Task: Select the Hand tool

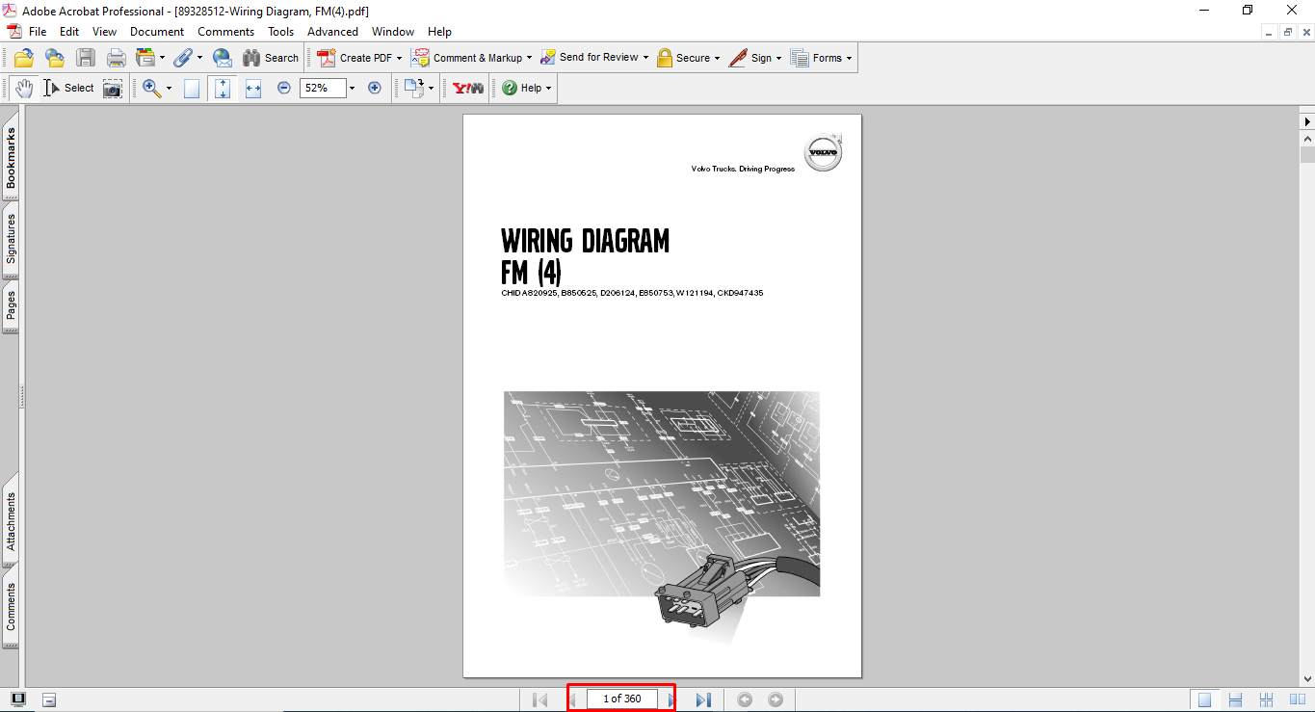Action: pyautogui.click(x=24, y=88)
